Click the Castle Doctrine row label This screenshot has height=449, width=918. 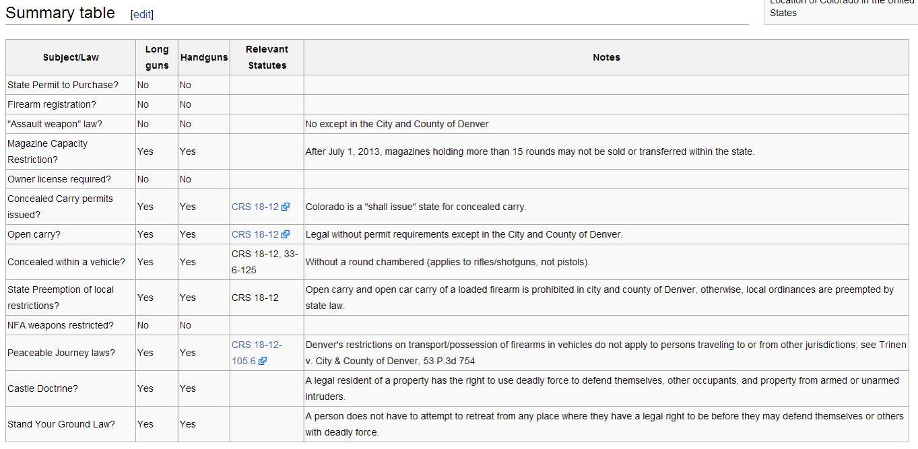pos(42,388)
